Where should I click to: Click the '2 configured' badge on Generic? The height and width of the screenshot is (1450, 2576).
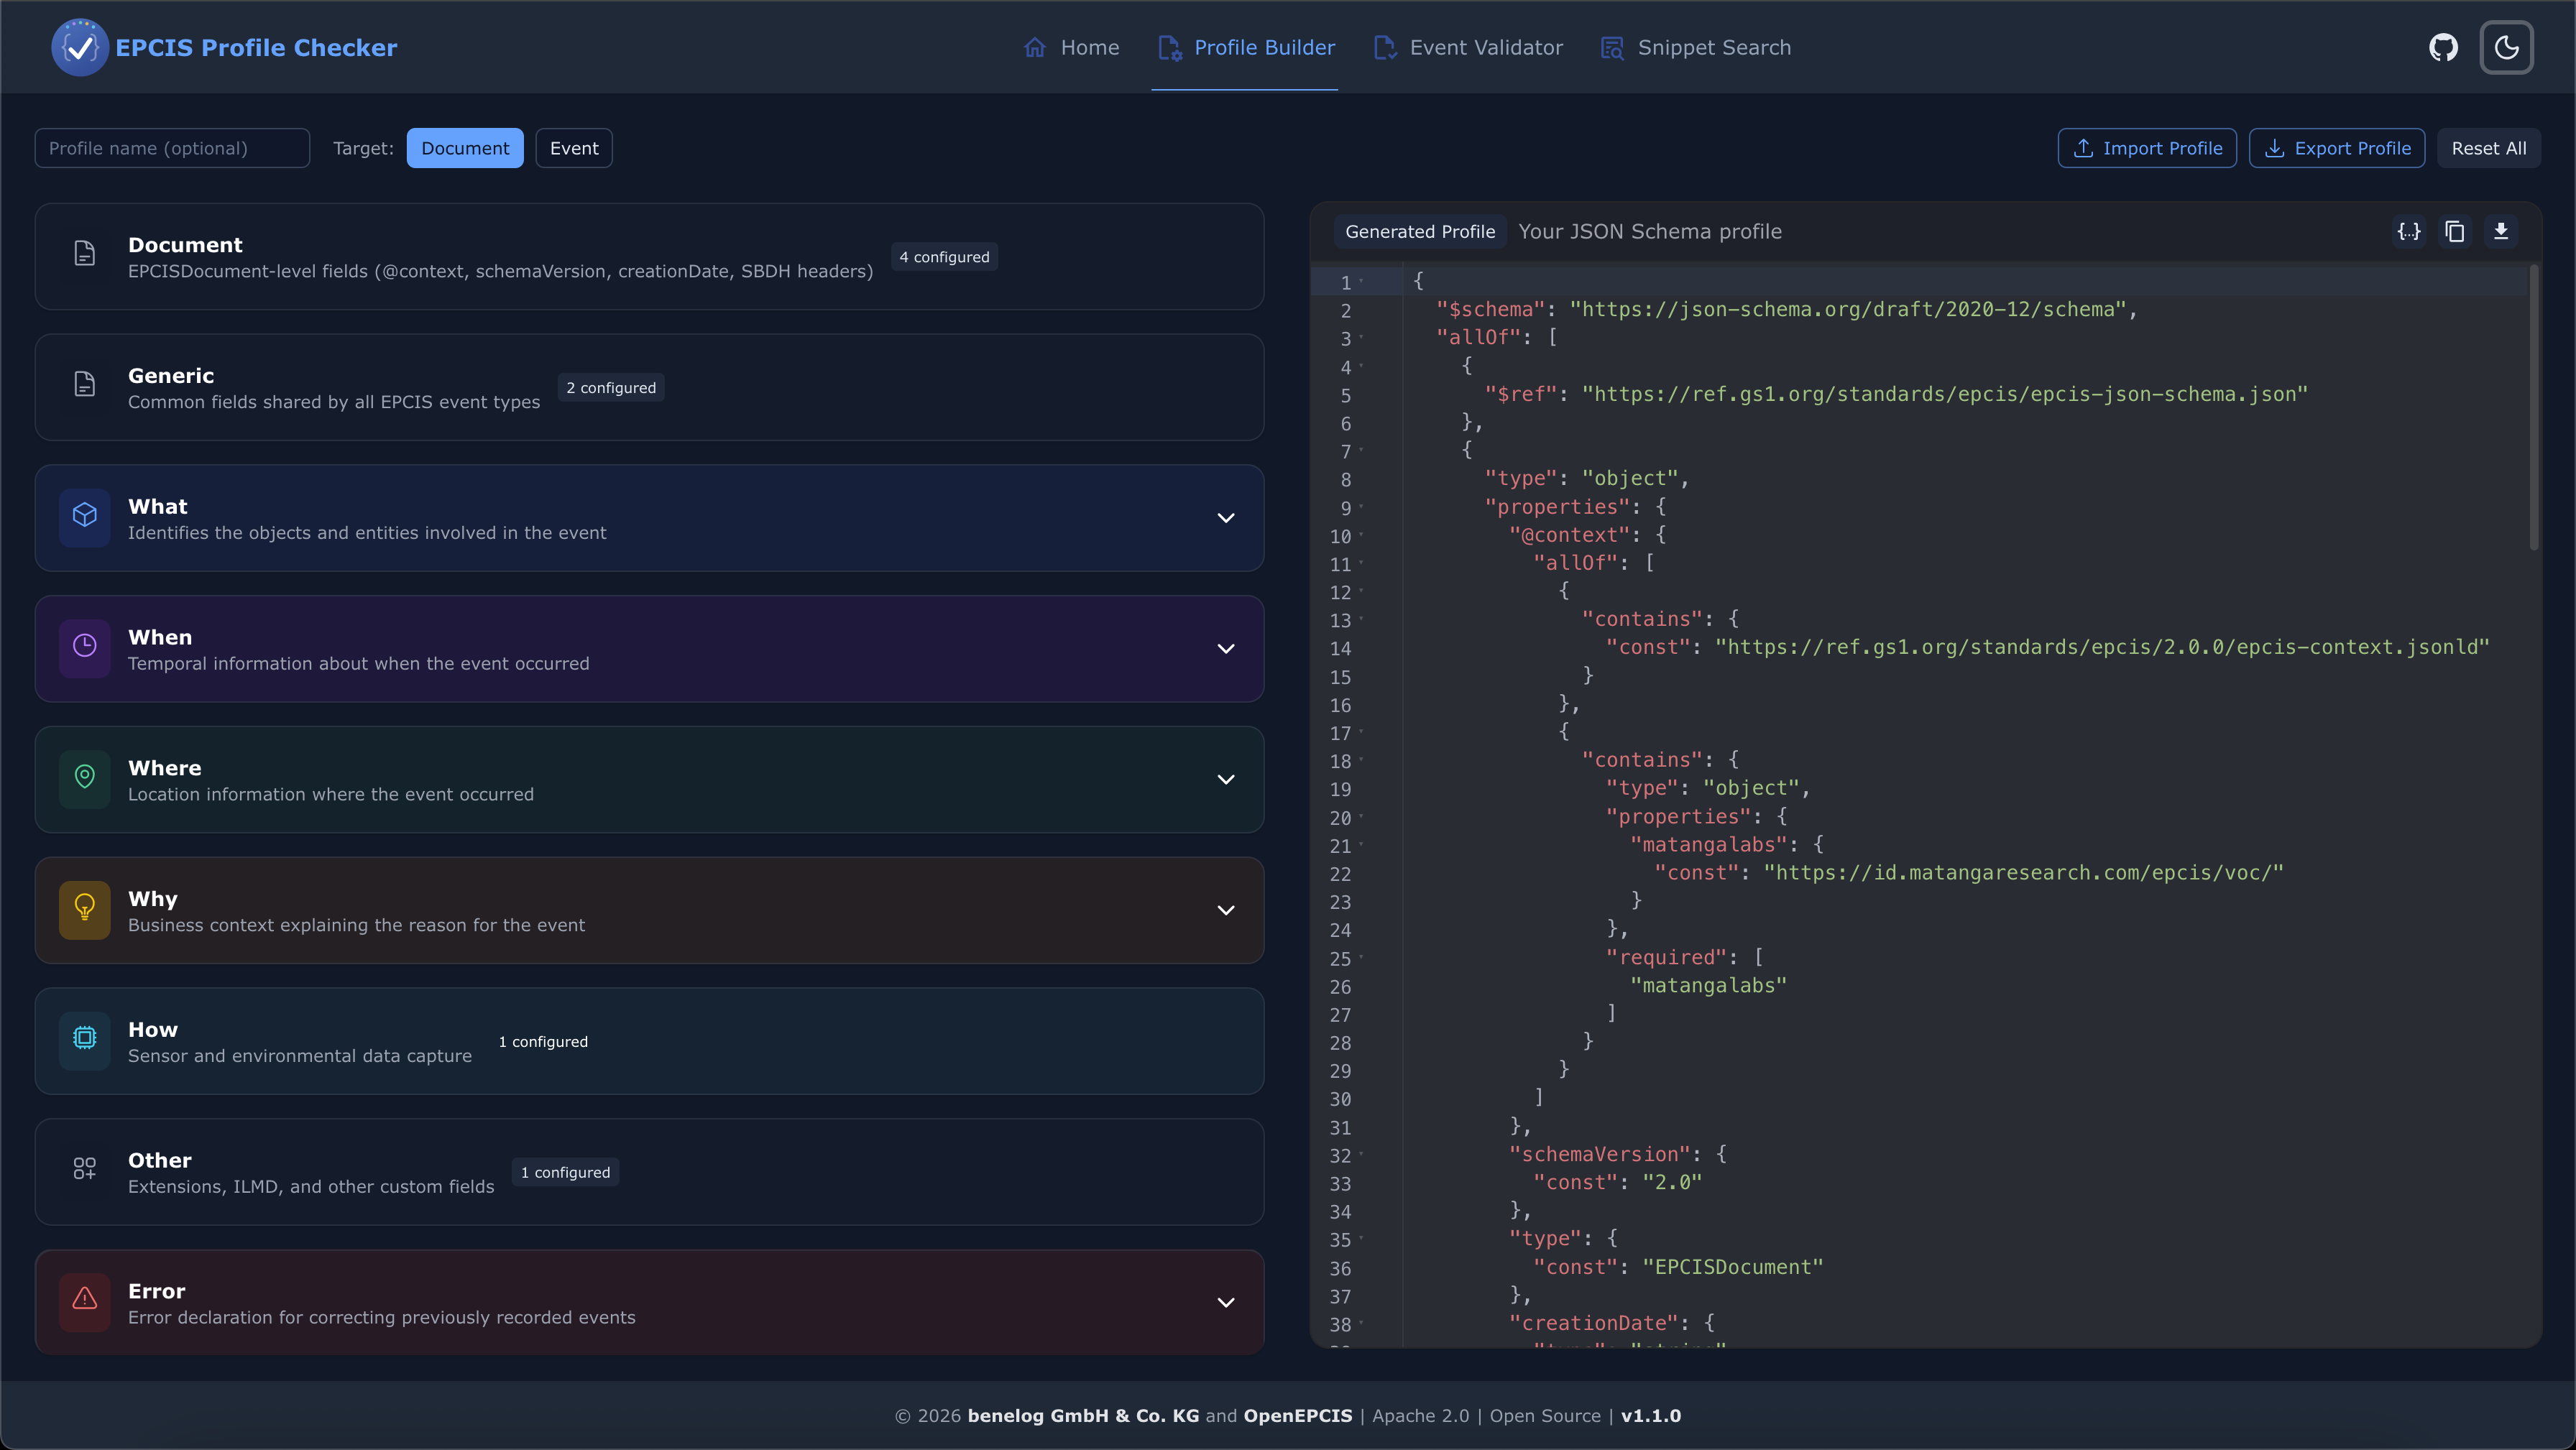click(611, 388)
